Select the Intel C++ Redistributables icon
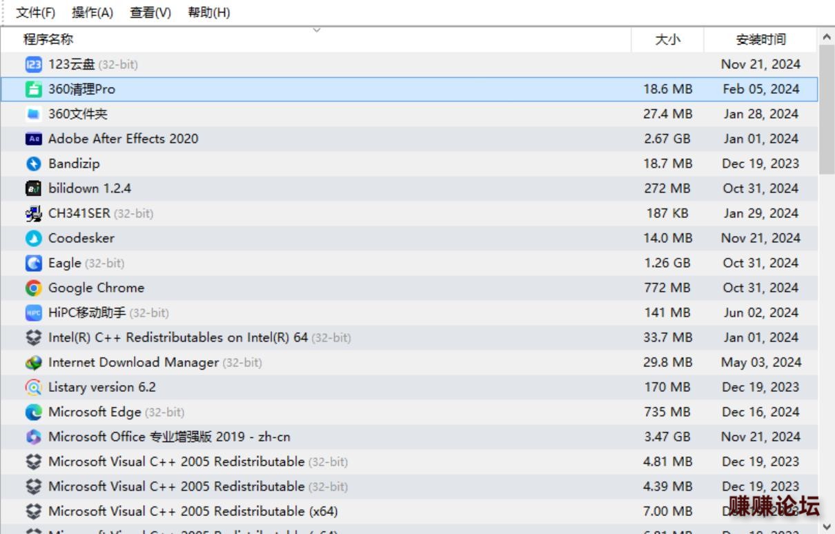 [x=33, y=337]
